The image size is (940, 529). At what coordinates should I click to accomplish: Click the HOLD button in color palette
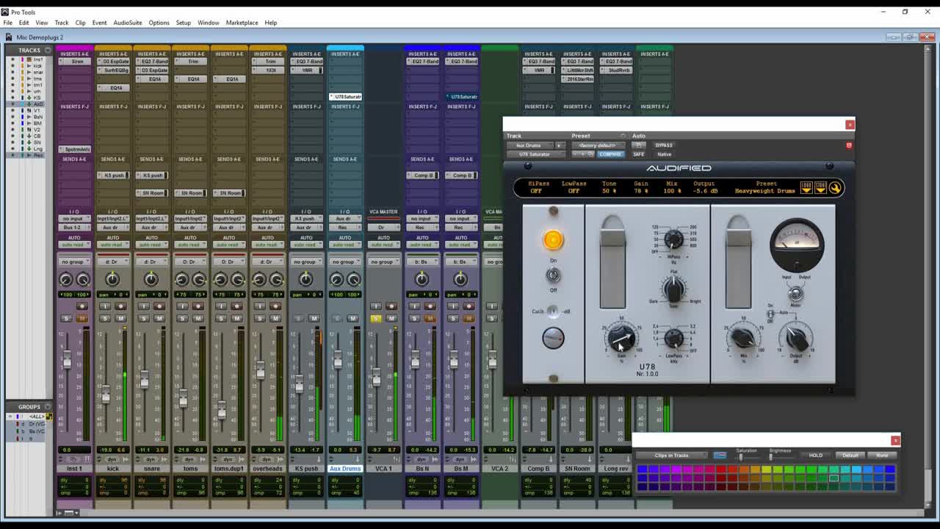point(816,456)
